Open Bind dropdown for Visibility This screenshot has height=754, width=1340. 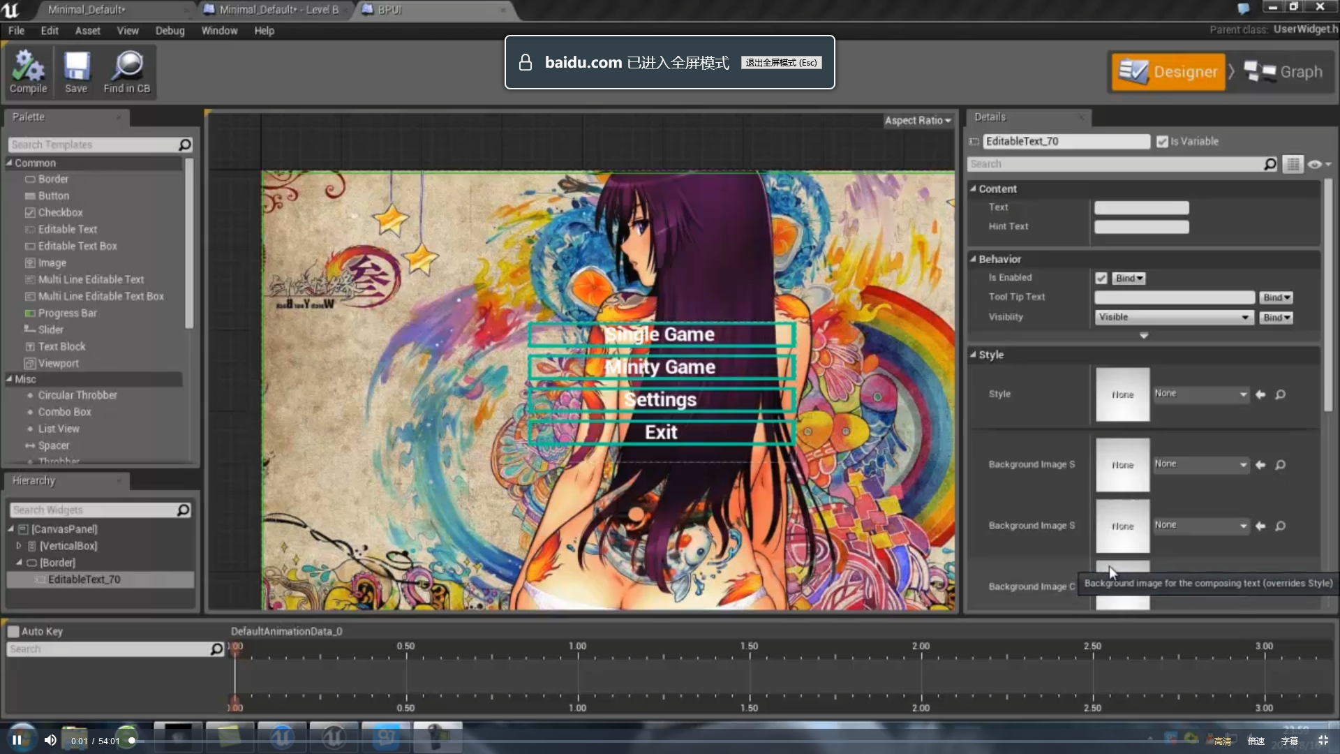pos(1277,318)
